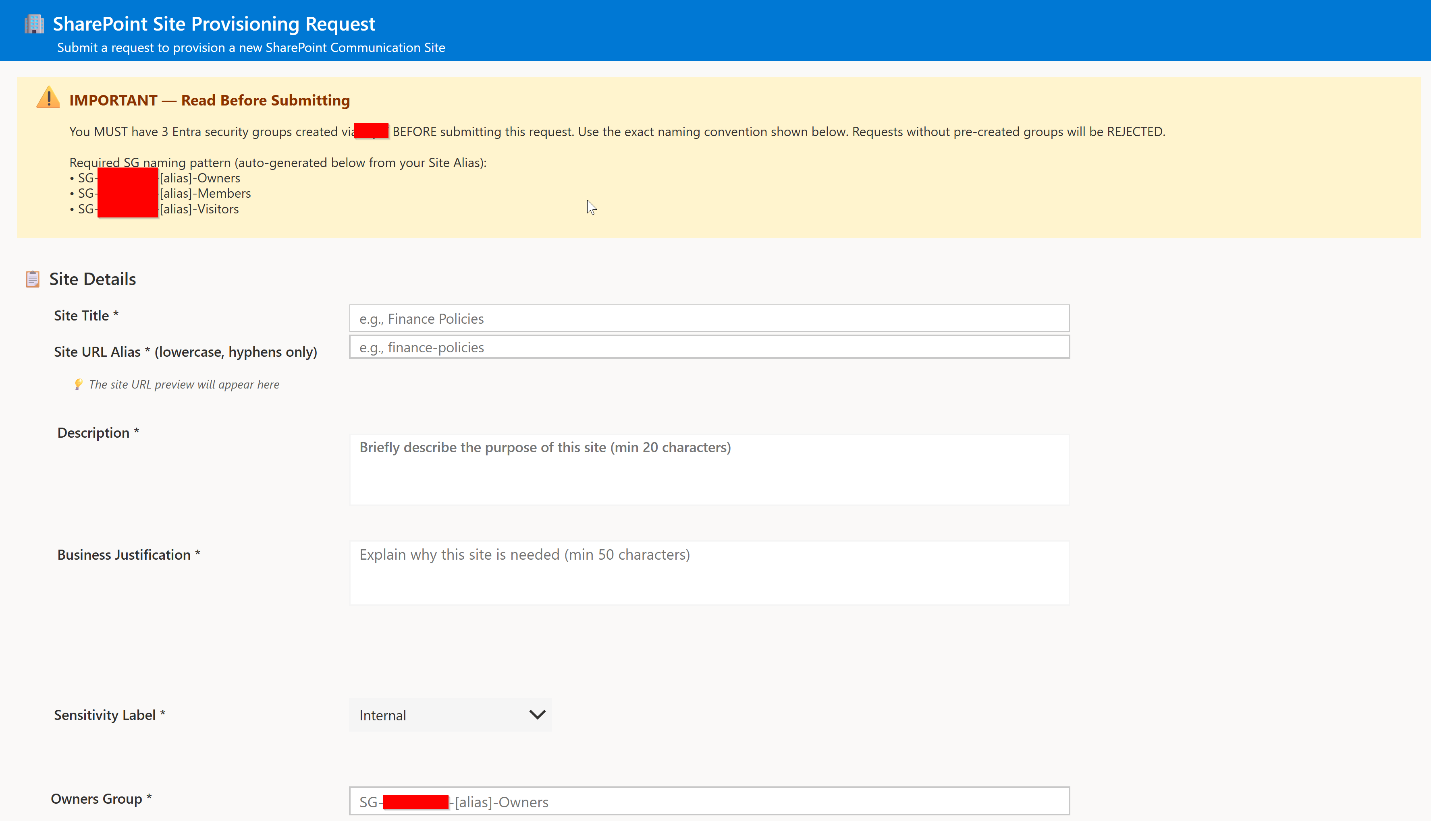The height and width of the screenshot is (821, 1431).
Task: Click the Business Justification label
Action: tap(129, 555)
